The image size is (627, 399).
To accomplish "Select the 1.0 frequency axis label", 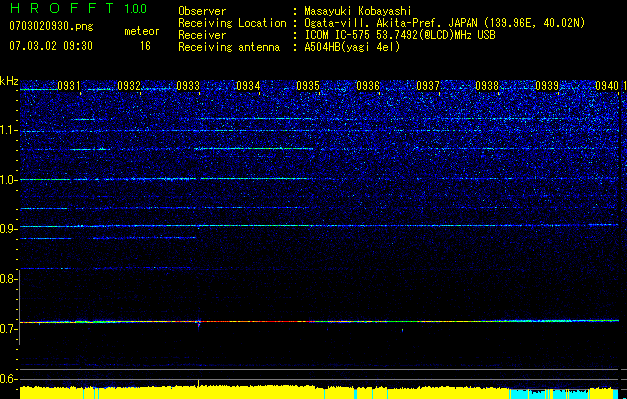I will (9, 180).
